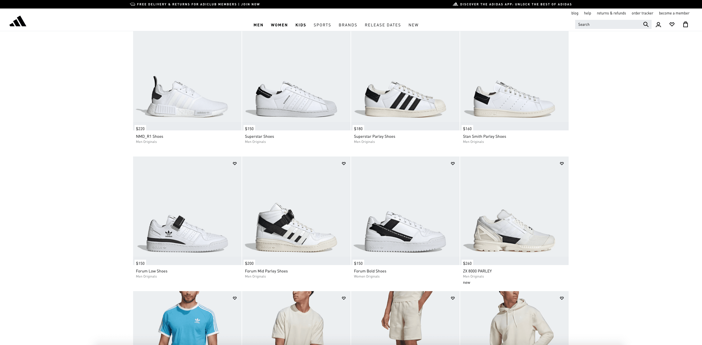Click the NMD_R1 Shoes title
The image size is (702, 345).
(x=150, y=137)
